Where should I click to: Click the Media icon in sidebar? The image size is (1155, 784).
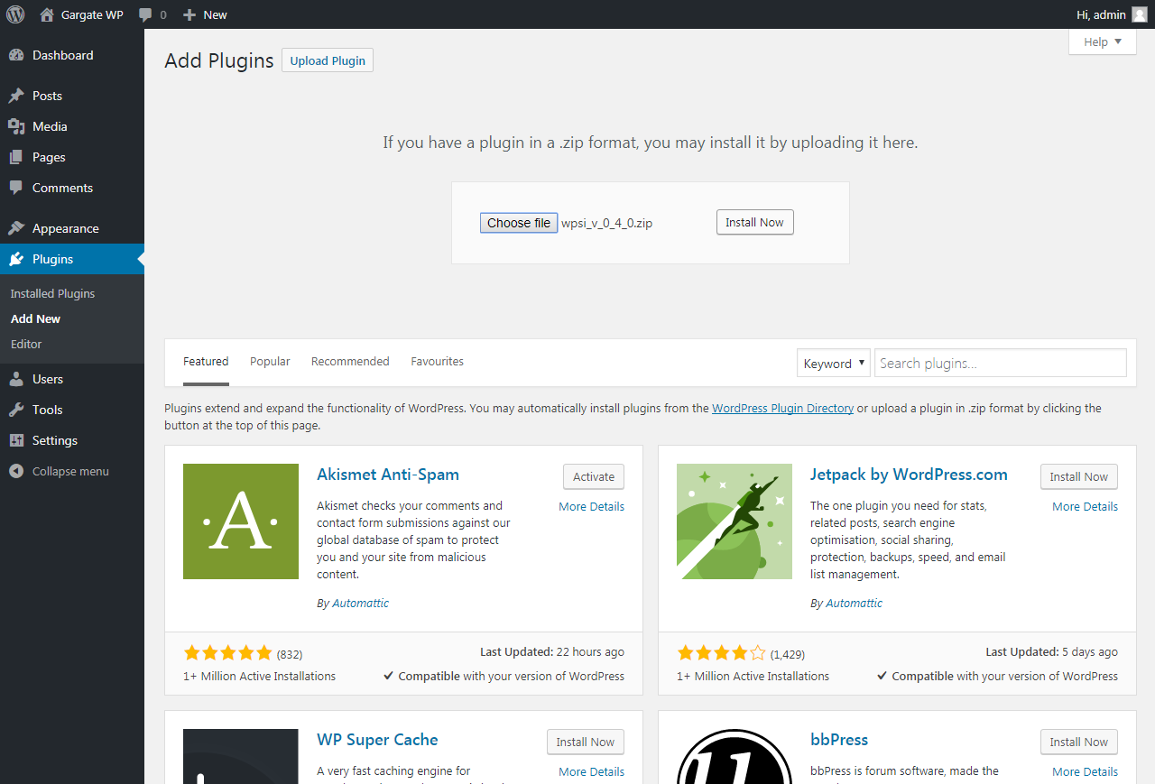[x=16, y=126]
